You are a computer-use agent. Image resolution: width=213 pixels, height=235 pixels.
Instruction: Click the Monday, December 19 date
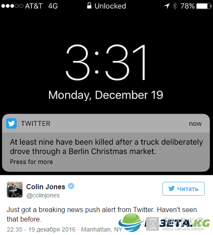tap(106, 95)
